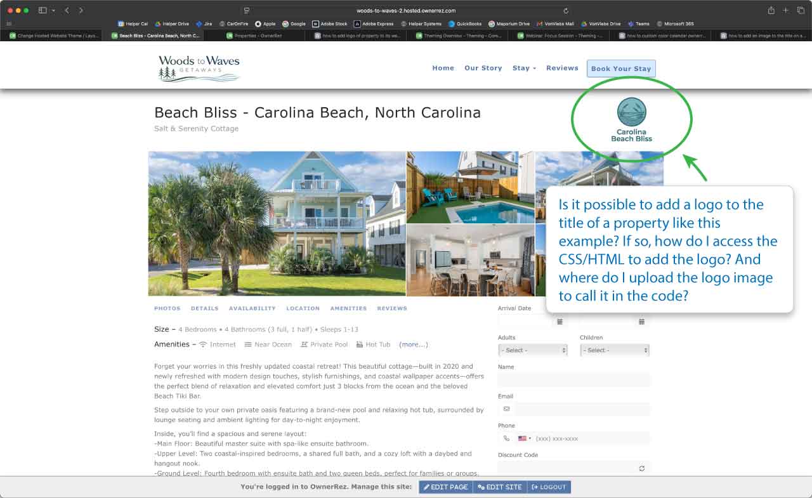Expand the Stay menu in navigation
Screen dimensions: 812x498
coord(524,68)
